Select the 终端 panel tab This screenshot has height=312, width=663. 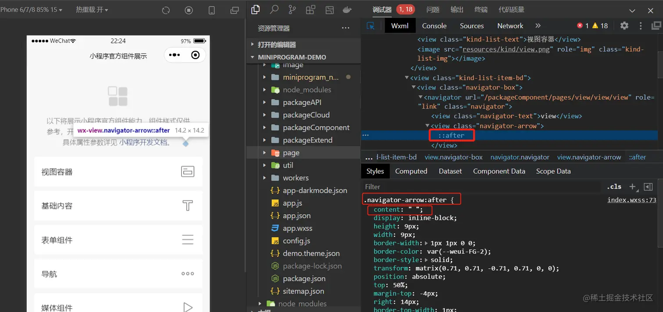pos(481,10)
